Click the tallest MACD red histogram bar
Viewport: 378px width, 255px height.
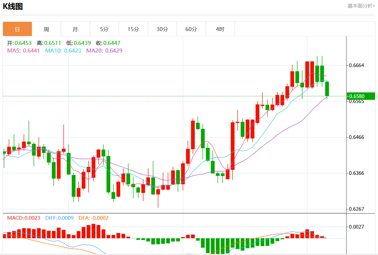(x=93, y=231)
